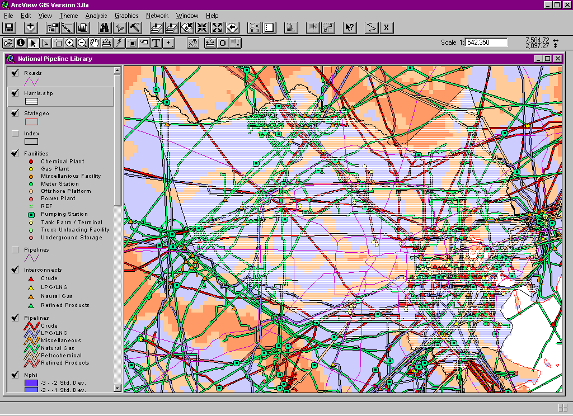Image resolution: width=573 pixels, height=416 pixels.
Task: Click the Tank Farm / Terminal legend label
Action: tap(72, 222)
